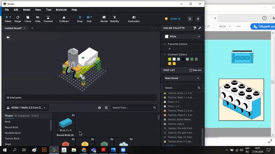Use the Hide tool
Viewport: 275px width, 154px height.
click(x=37, y=19)
